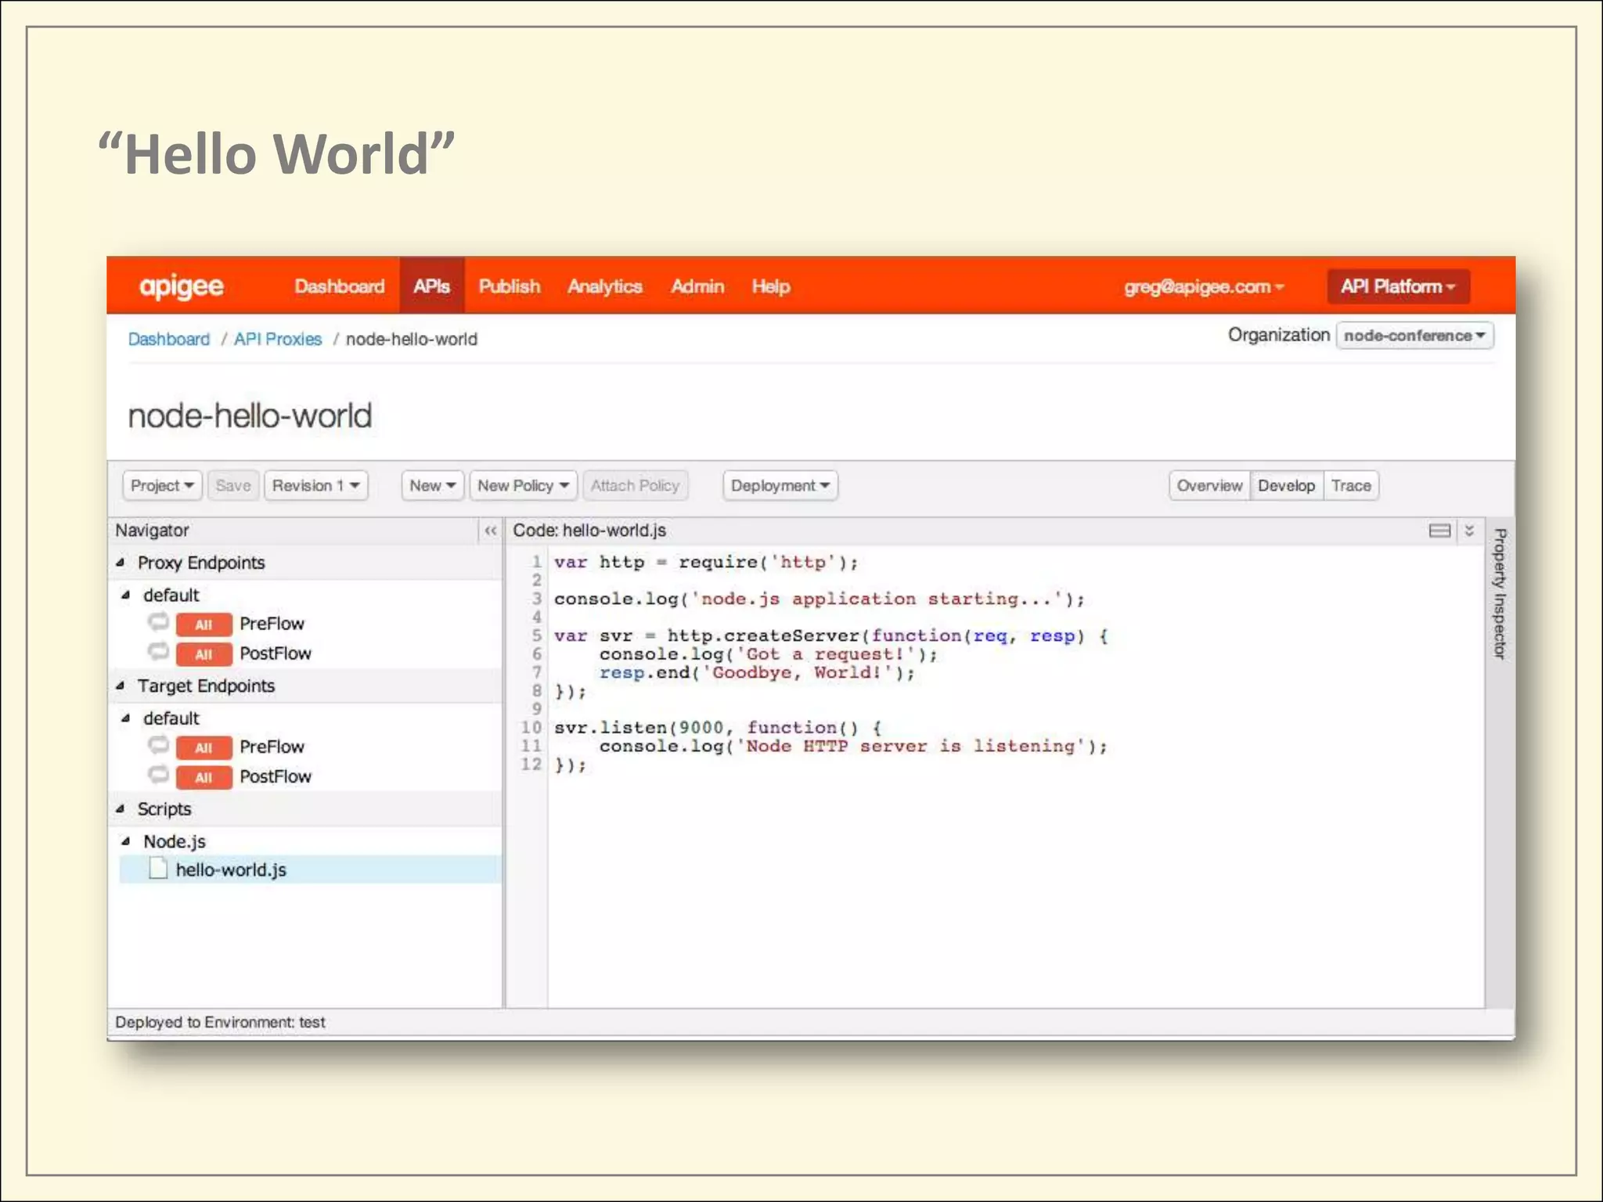
Task: Open the New Policy dropdown
Action: click(x=524, y=485)
